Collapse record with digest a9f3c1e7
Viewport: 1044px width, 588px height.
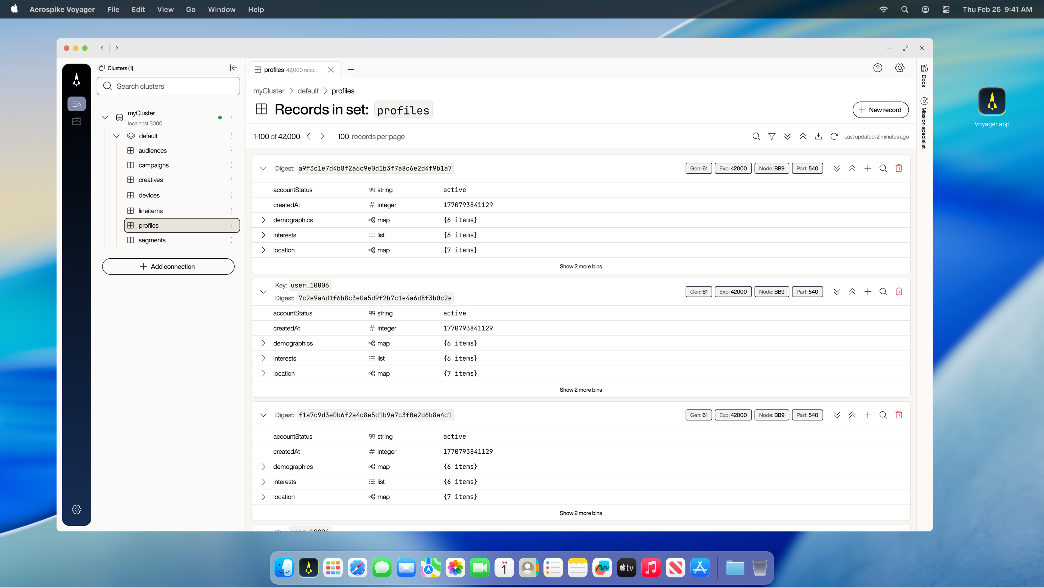tap(263, 168)
